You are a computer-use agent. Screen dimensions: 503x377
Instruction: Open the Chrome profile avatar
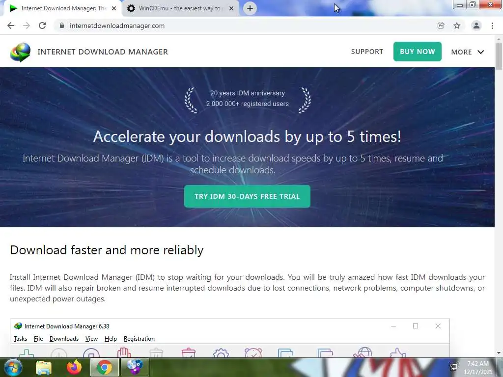pyautogui.click(x=476, y=26)
